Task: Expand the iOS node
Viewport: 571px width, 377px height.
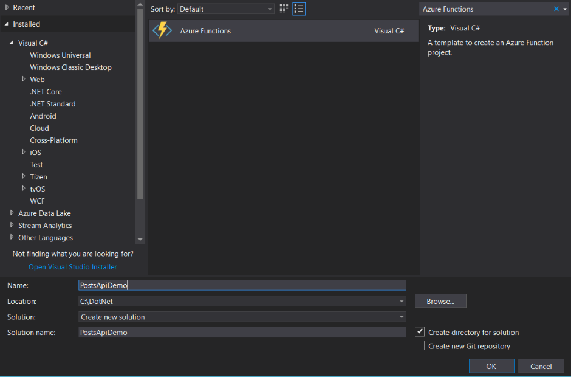Action: point(24,151)
